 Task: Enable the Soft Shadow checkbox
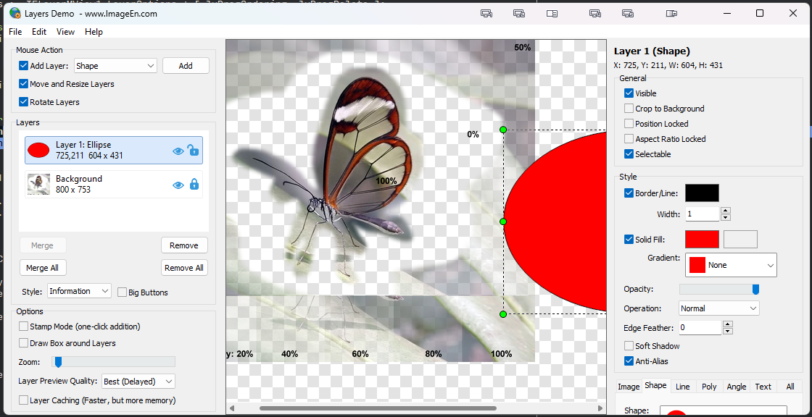[x=629, y=345]
